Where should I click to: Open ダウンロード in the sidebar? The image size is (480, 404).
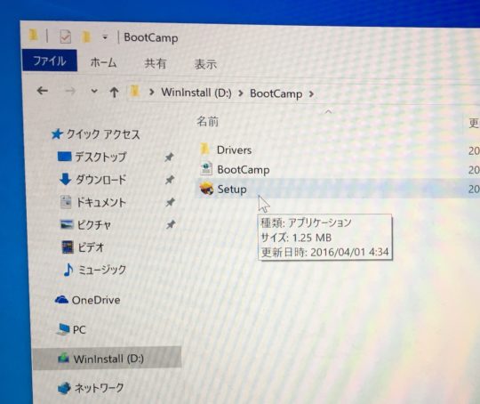[100, 180]
